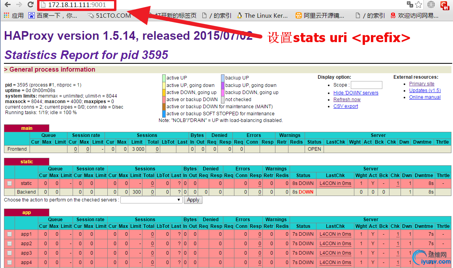Open the server action dropdown
Viewport: 453px width, 268px height.
point(151,200)
